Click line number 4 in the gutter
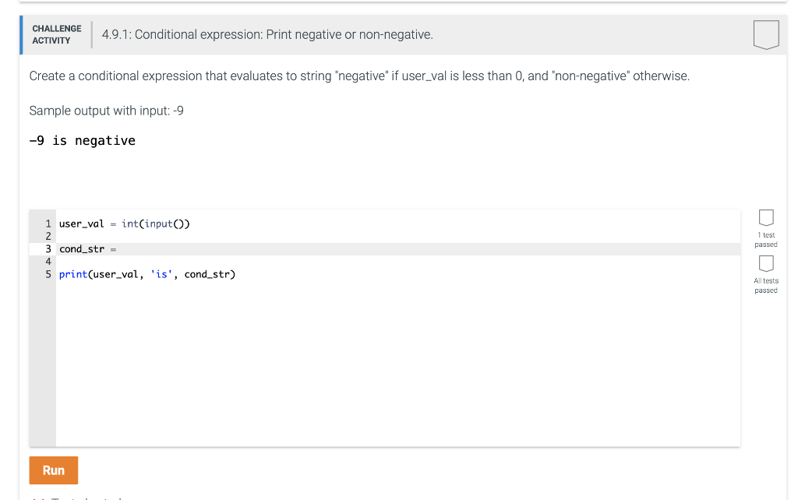The height and width of the screenshot is (500, 798). 48,262
